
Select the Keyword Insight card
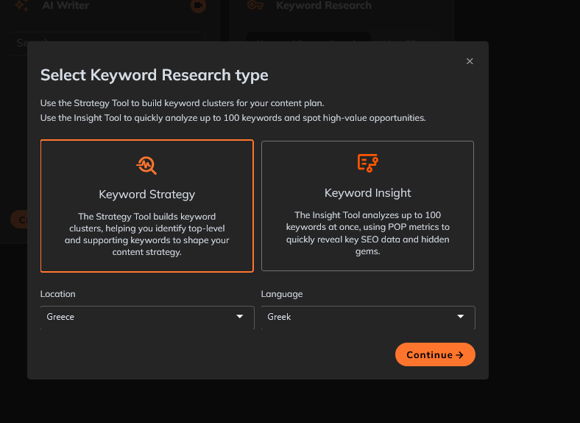(367, 206)
